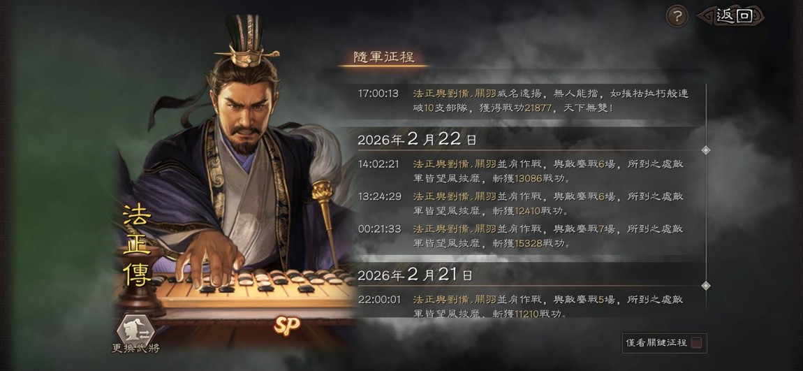Click the SP badge on the portrait
Image resolution: width=803 pixels, height=371 pixels.
(x=287, y=325)
